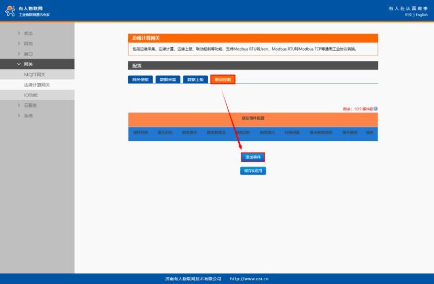Expand the 状态 sidebar section
434x284 pixels.
(x=28, y=33)
